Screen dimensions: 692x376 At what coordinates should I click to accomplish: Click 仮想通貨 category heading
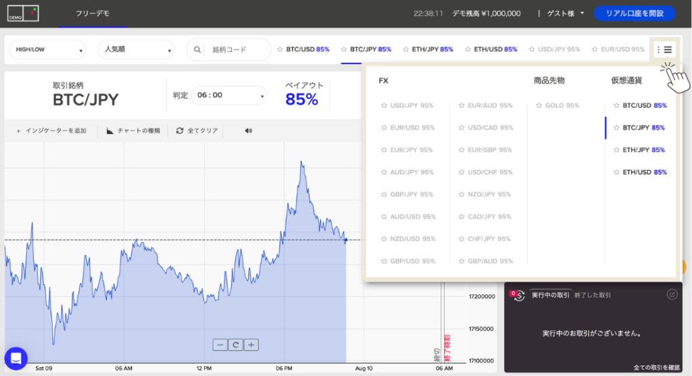(626, 80)
